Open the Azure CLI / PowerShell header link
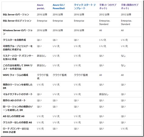Viewport: 144px width, 137px height. [x=59, y=7]
